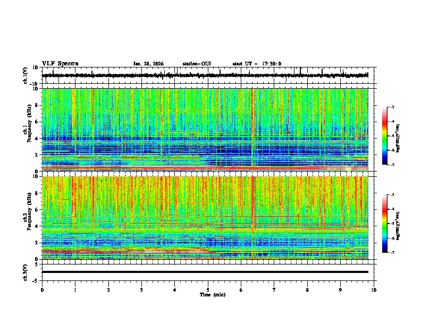Select the "start UT = 17:30:0" text
The image size is (421, 325).
[257, 64]
